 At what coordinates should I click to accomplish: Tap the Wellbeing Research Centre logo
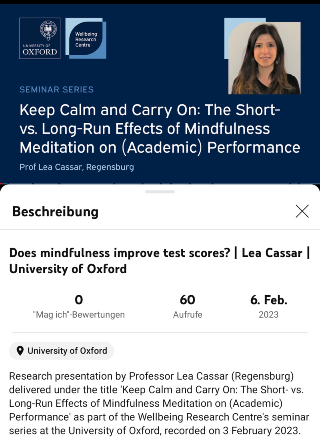(x=86, y=38)
